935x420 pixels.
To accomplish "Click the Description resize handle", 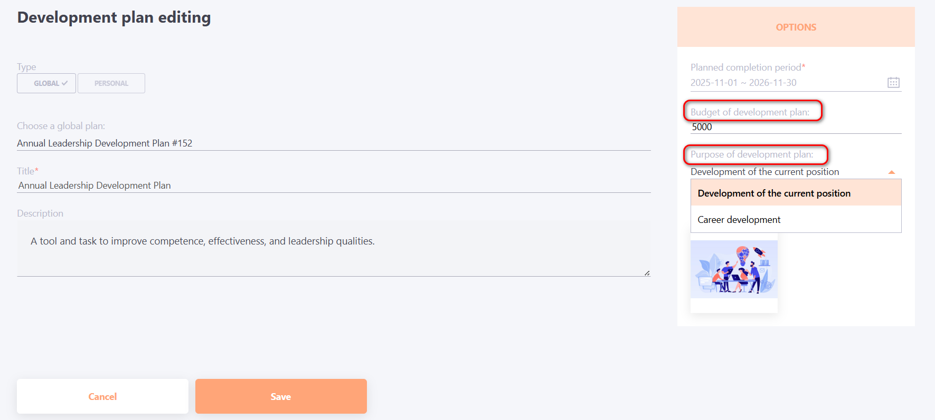I will (x=647, y=273).
